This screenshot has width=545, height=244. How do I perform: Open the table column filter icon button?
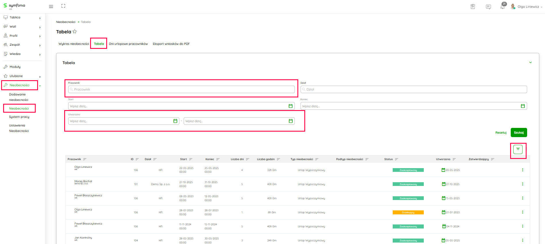click(518, 149)
